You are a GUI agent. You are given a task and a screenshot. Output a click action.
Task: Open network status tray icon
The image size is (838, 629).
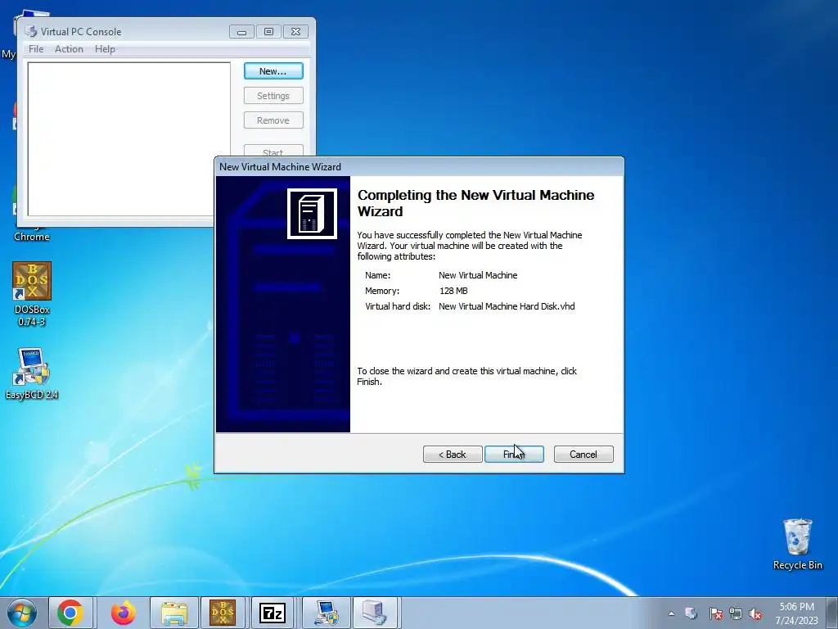click(736, 613)
